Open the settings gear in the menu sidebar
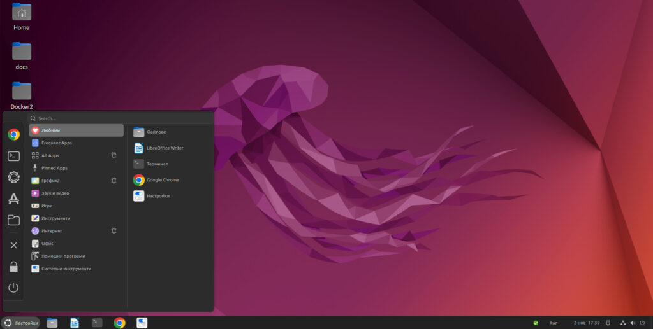The height and width of the screenshot is (329, 653). [x=14, y=178]
